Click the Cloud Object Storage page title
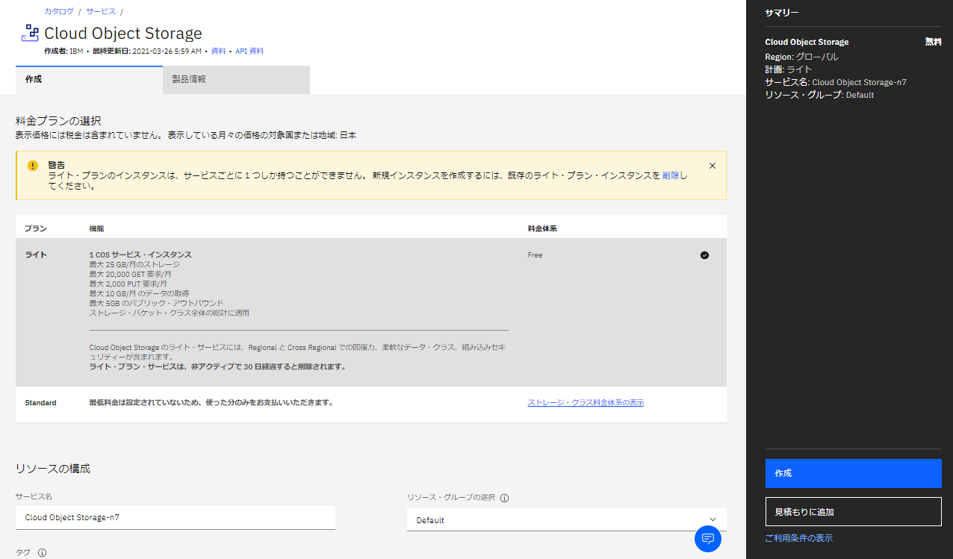 click(123, 33)
